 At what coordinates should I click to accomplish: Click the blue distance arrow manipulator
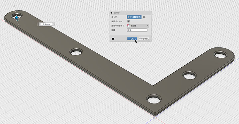[17, 19]
